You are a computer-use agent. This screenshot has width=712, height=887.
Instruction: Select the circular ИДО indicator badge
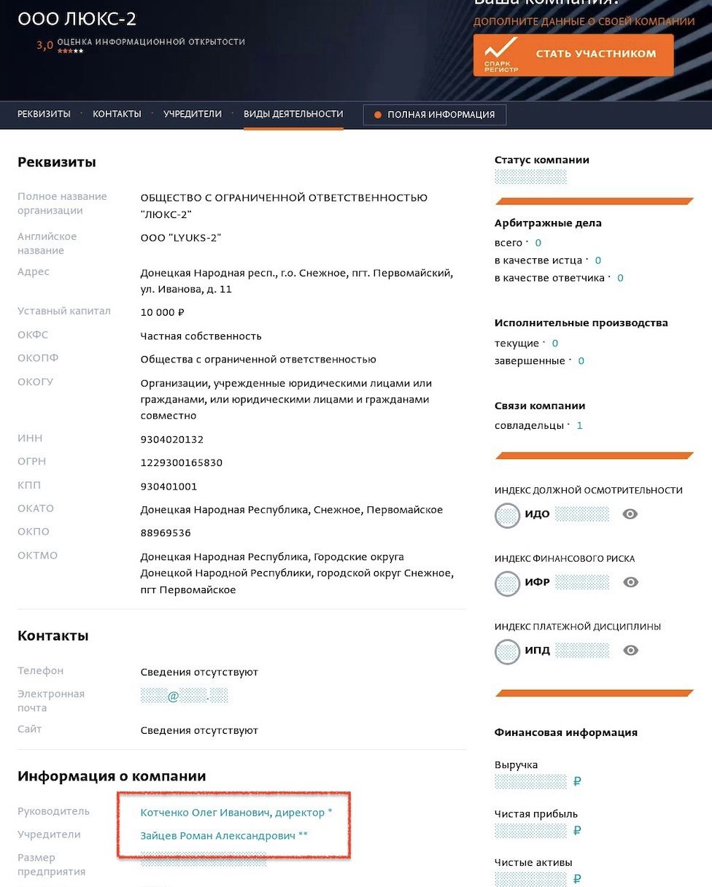coord(508,514)
